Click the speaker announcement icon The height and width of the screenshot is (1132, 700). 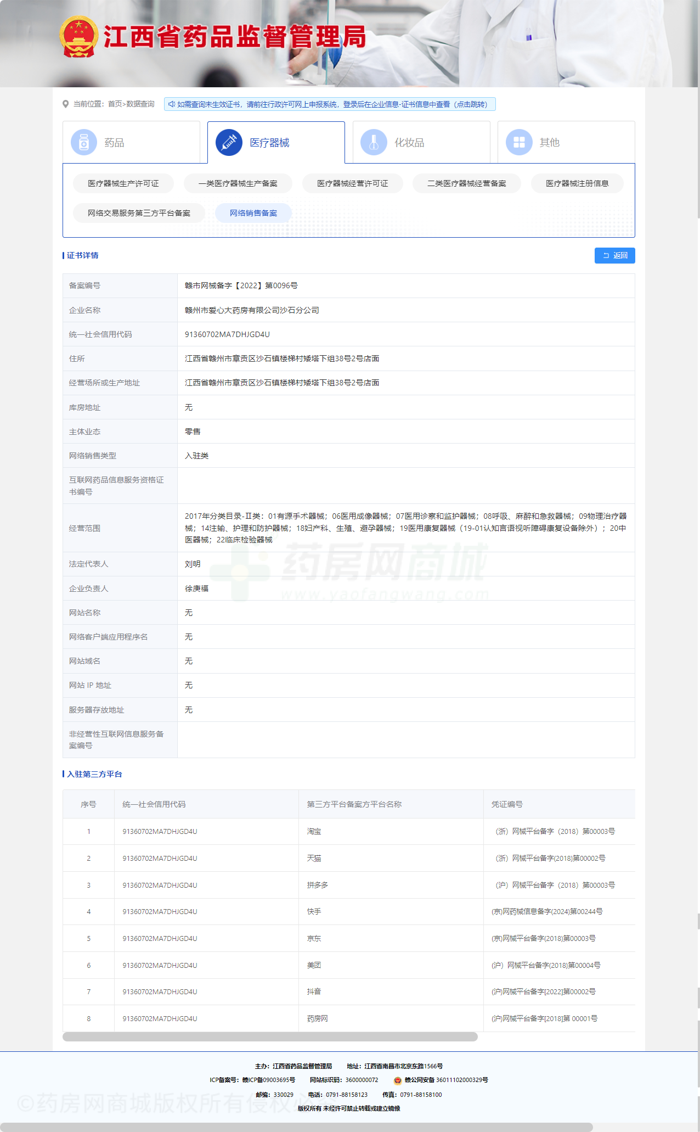pos(172,104)
